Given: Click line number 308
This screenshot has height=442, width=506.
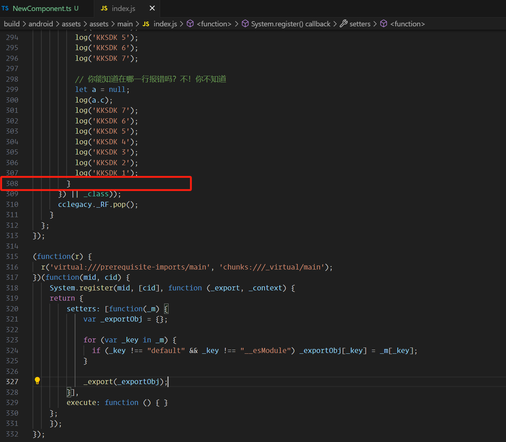Looking at the screenshot, I should [12, 183].
